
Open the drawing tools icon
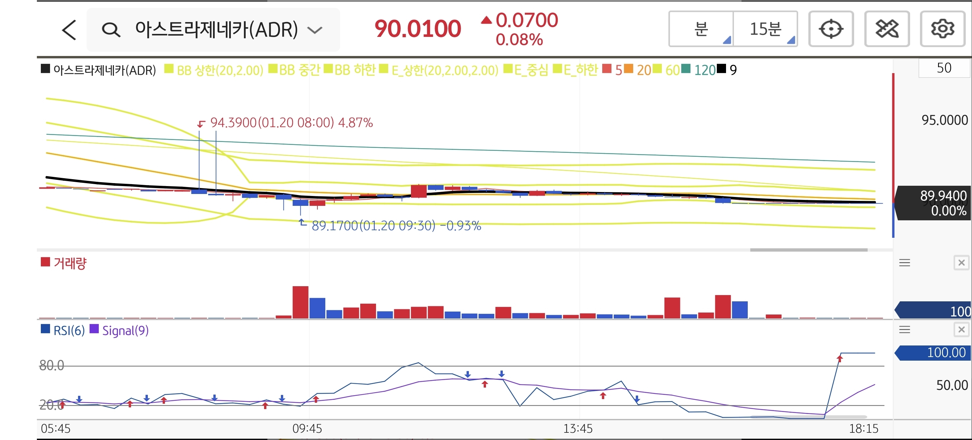pyautogui.click(x=886, y=29)
